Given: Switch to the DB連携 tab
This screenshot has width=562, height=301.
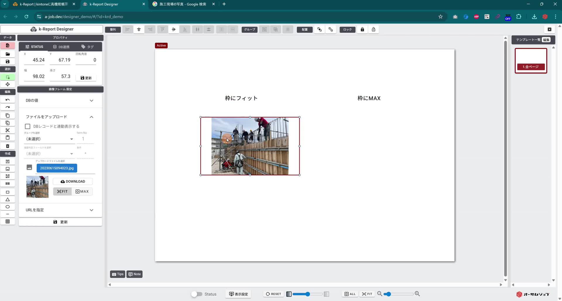Looking at the screenshot, I should point(61,47).
